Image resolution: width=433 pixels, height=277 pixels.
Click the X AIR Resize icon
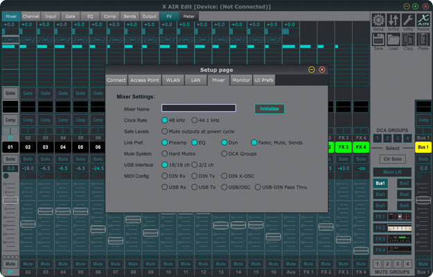pos(423,21)
